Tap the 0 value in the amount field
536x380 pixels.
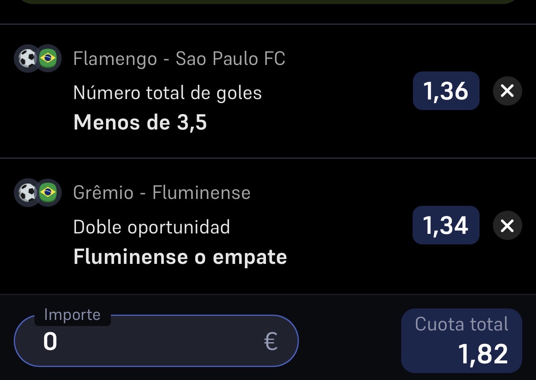coord(50,341)
